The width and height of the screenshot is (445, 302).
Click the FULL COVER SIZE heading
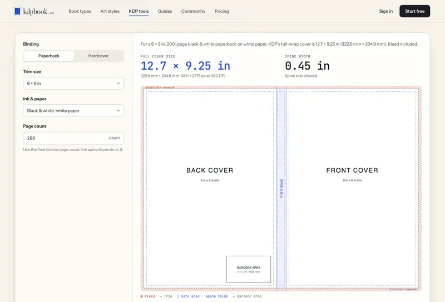tap(158, 57)
